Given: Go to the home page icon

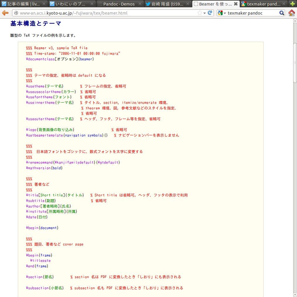Looking at the screenshot, I should [291, 13].
